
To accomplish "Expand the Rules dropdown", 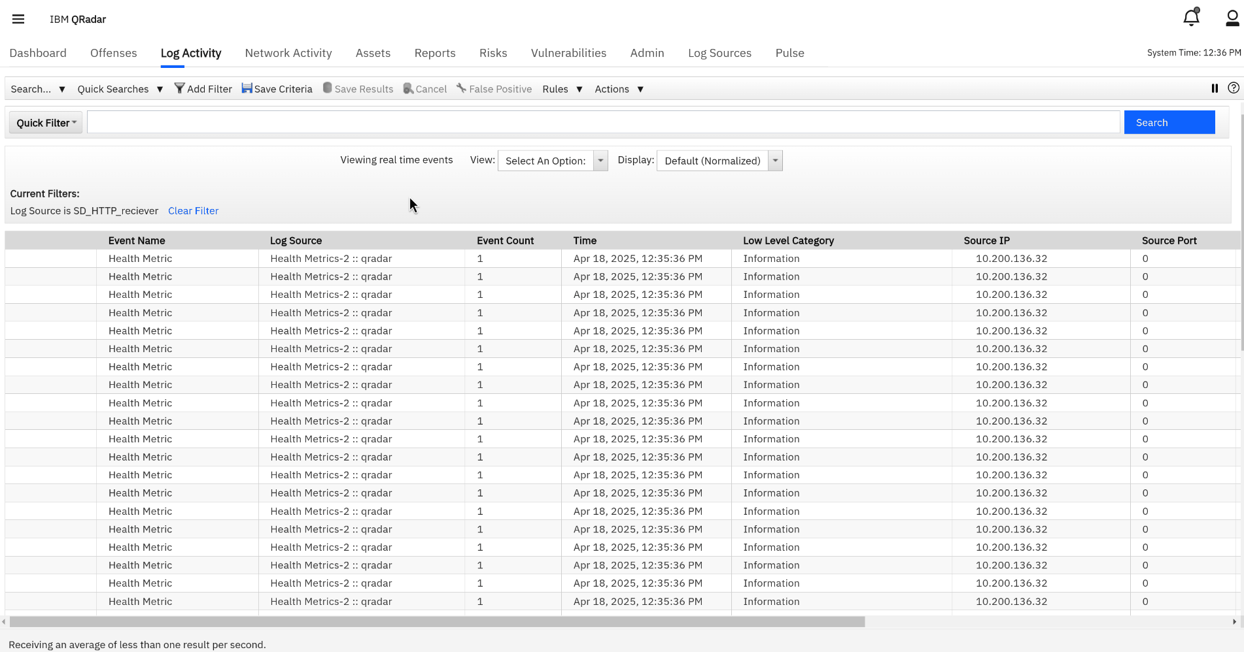I will point(562,89).
